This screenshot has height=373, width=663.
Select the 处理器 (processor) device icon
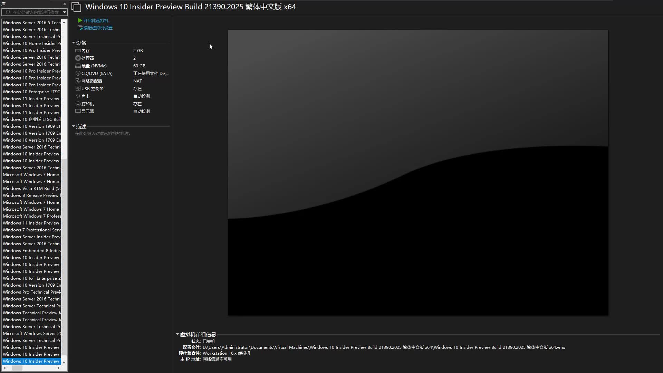click(x=78, y=58)
